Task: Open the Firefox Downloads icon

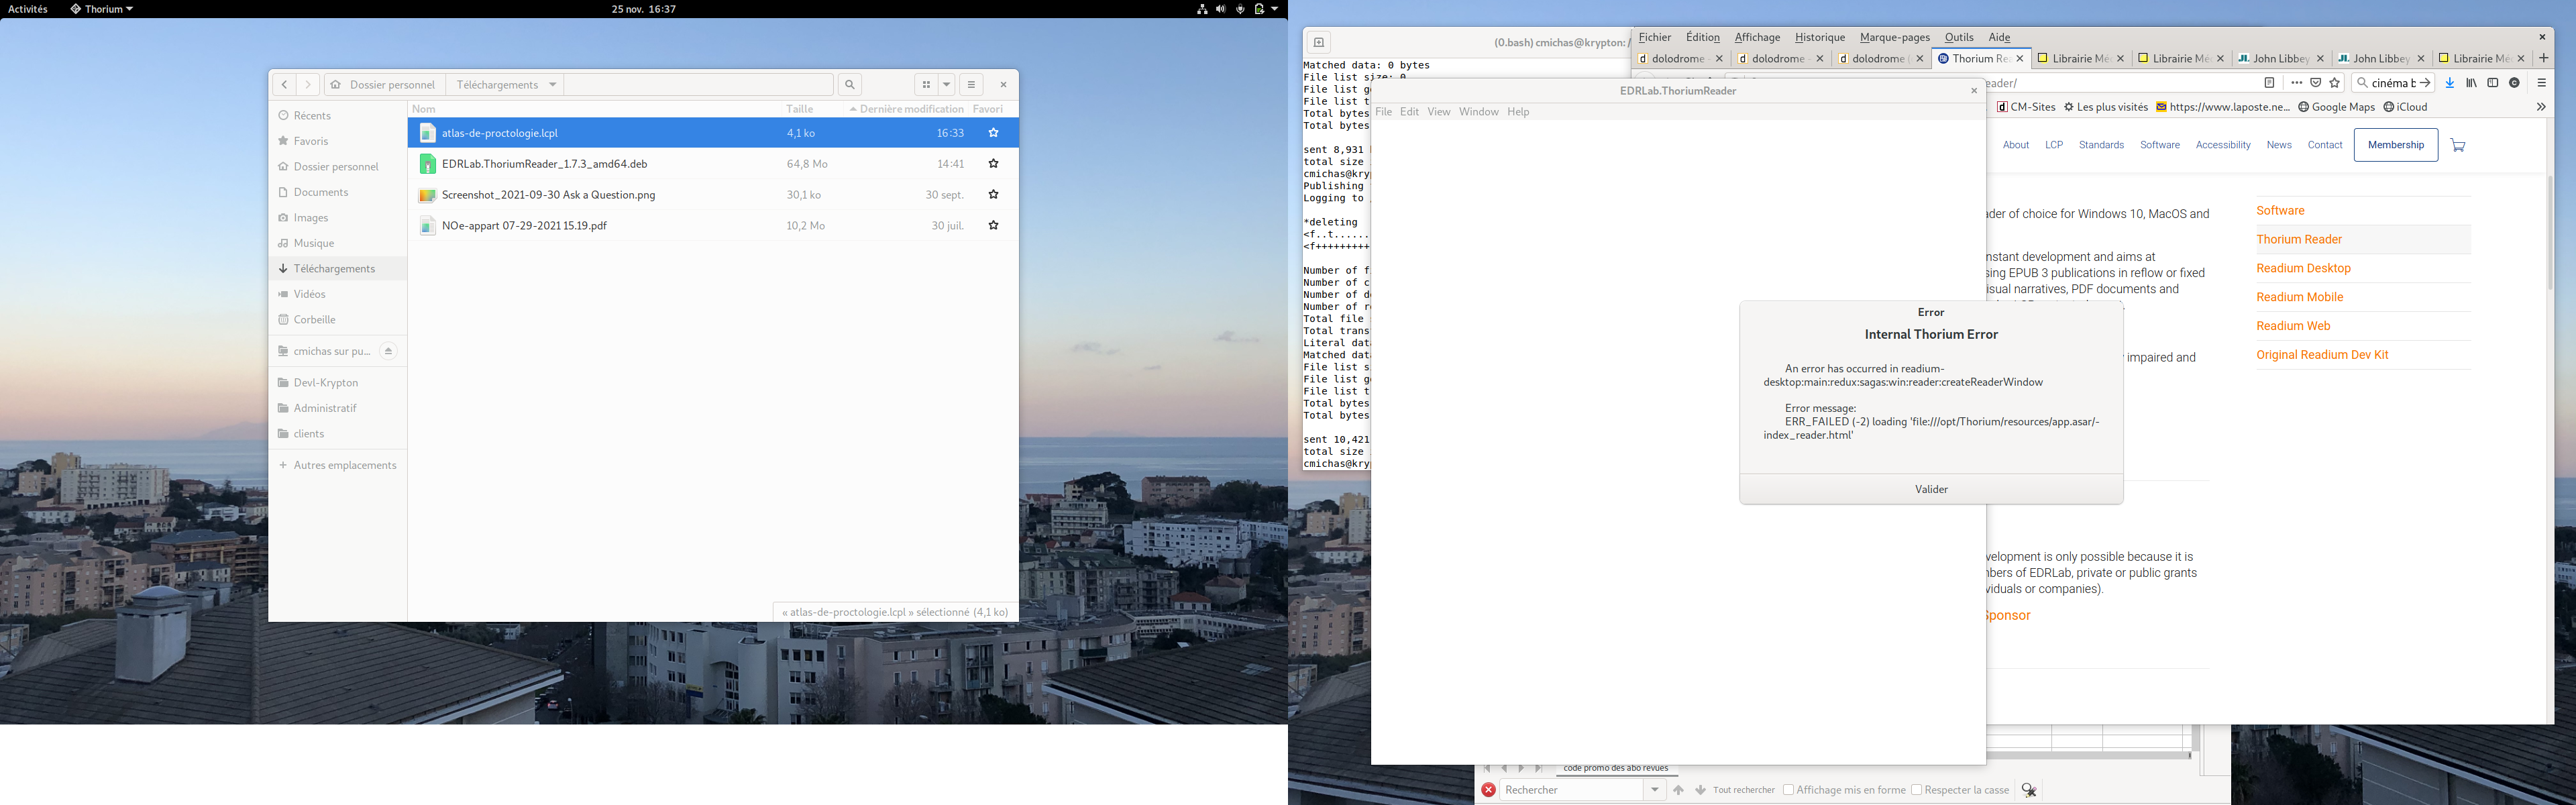Action: tap(2450, 83)
